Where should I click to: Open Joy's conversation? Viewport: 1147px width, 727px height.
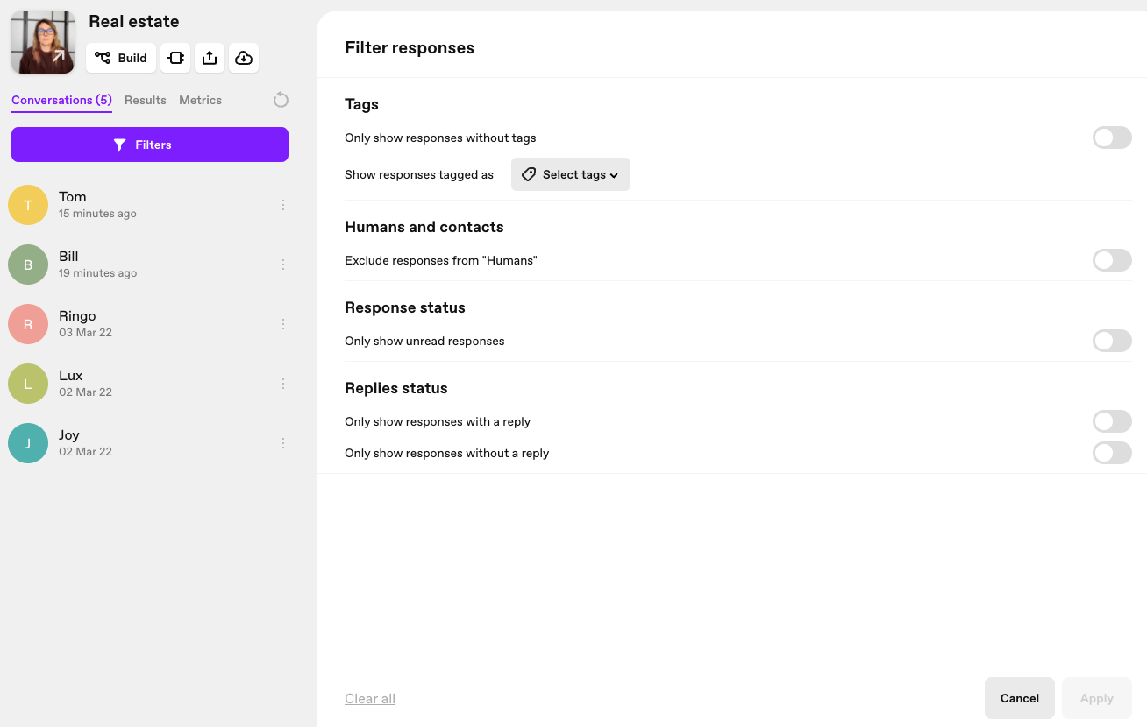click(150, 443)
